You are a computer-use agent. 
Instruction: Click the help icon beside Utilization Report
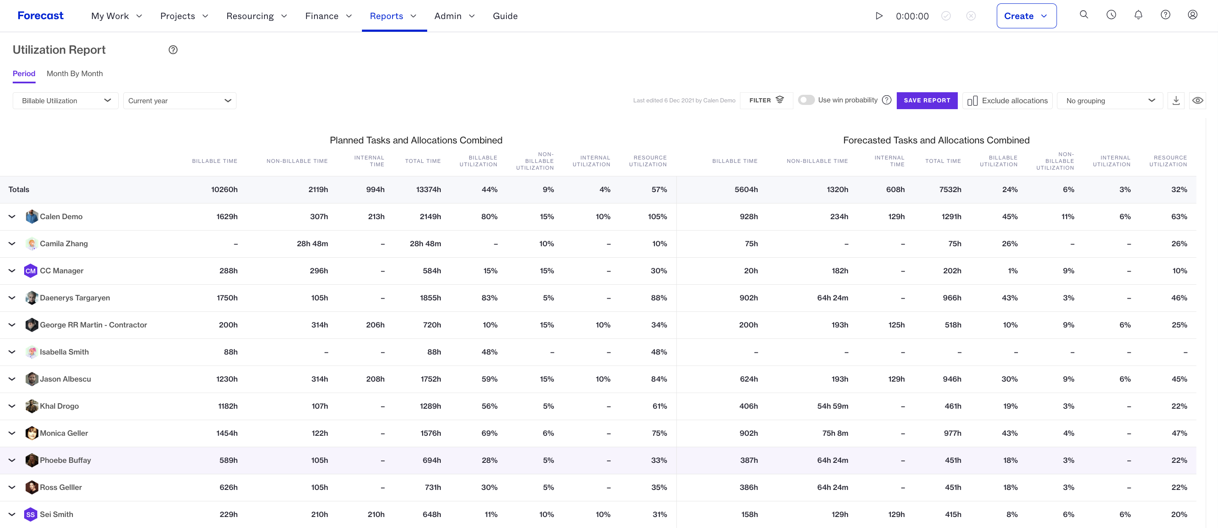(x=173, y=50)
